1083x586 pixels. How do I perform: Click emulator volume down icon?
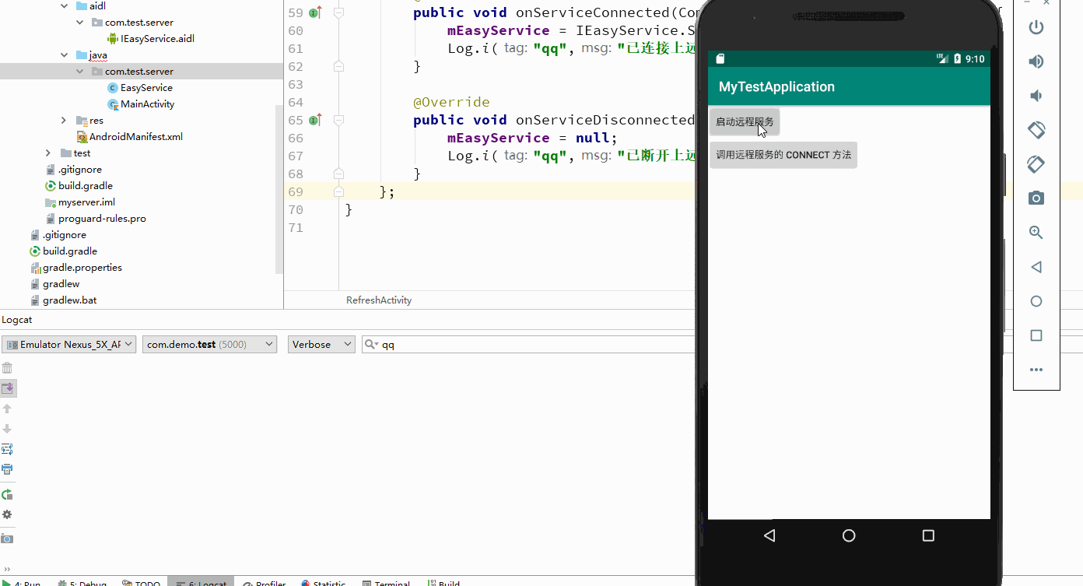click(x=1036, y=96)
